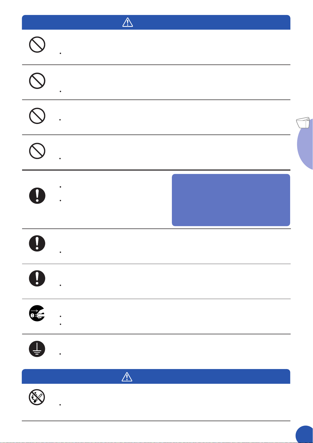Click the second prohibition circle icon
313x443 pixels.
37,81
